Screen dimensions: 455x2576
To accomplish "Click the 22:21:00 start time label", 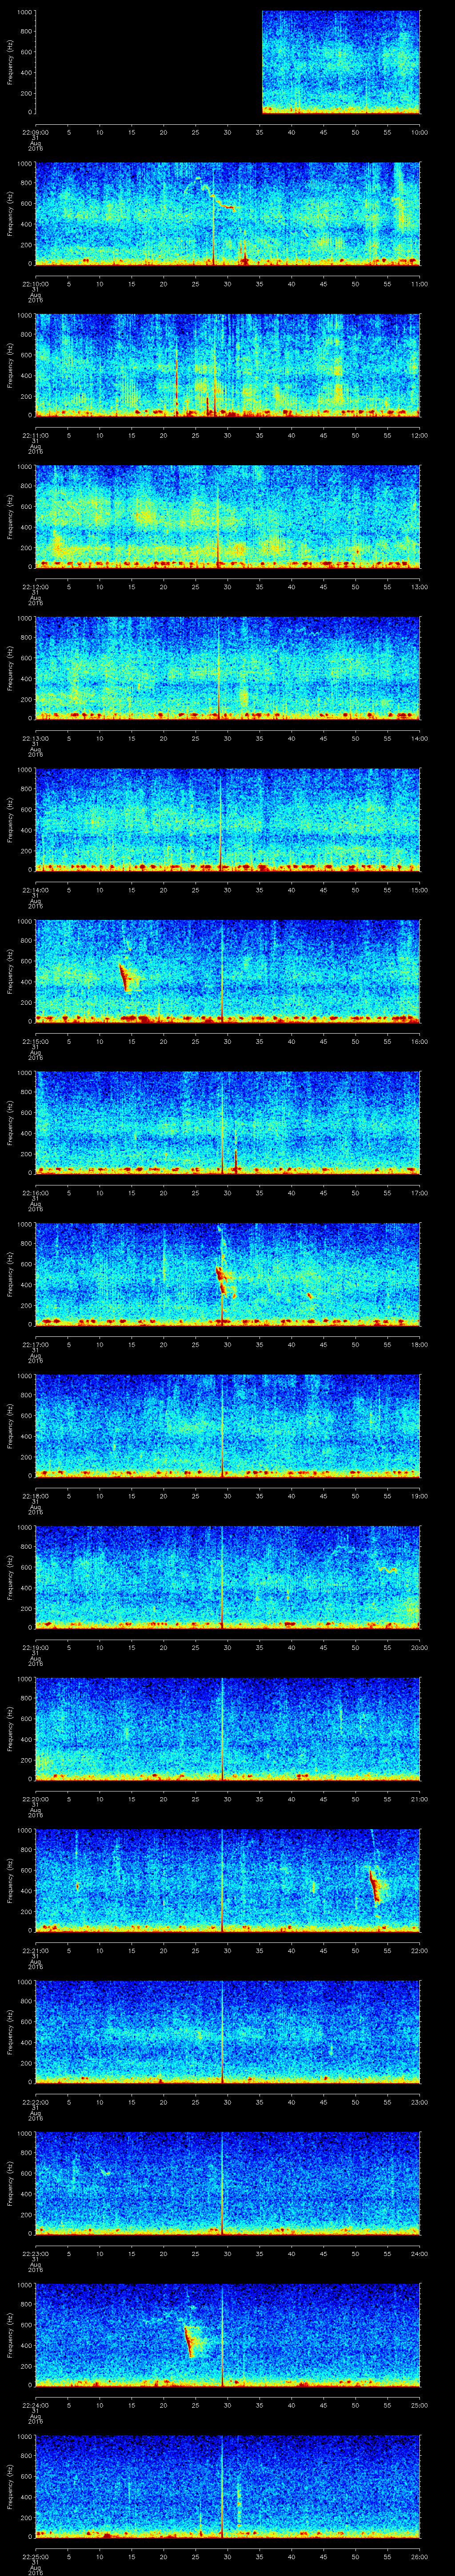I will pos(35,1950).
